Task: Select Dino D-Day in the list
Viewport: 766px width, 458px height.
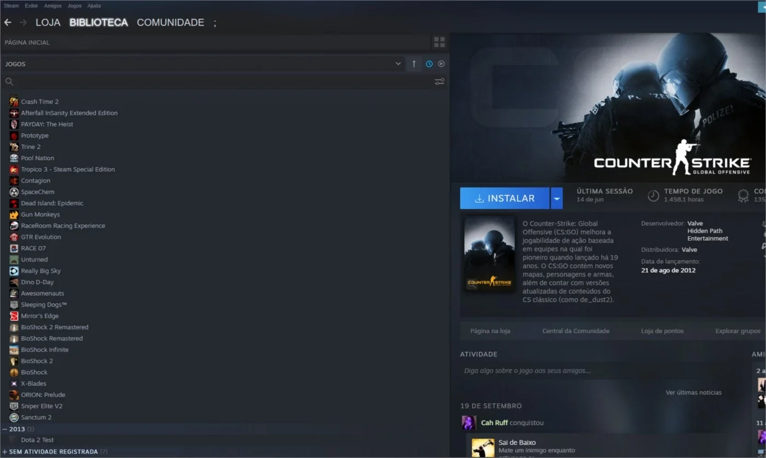Action: point(37,282)
